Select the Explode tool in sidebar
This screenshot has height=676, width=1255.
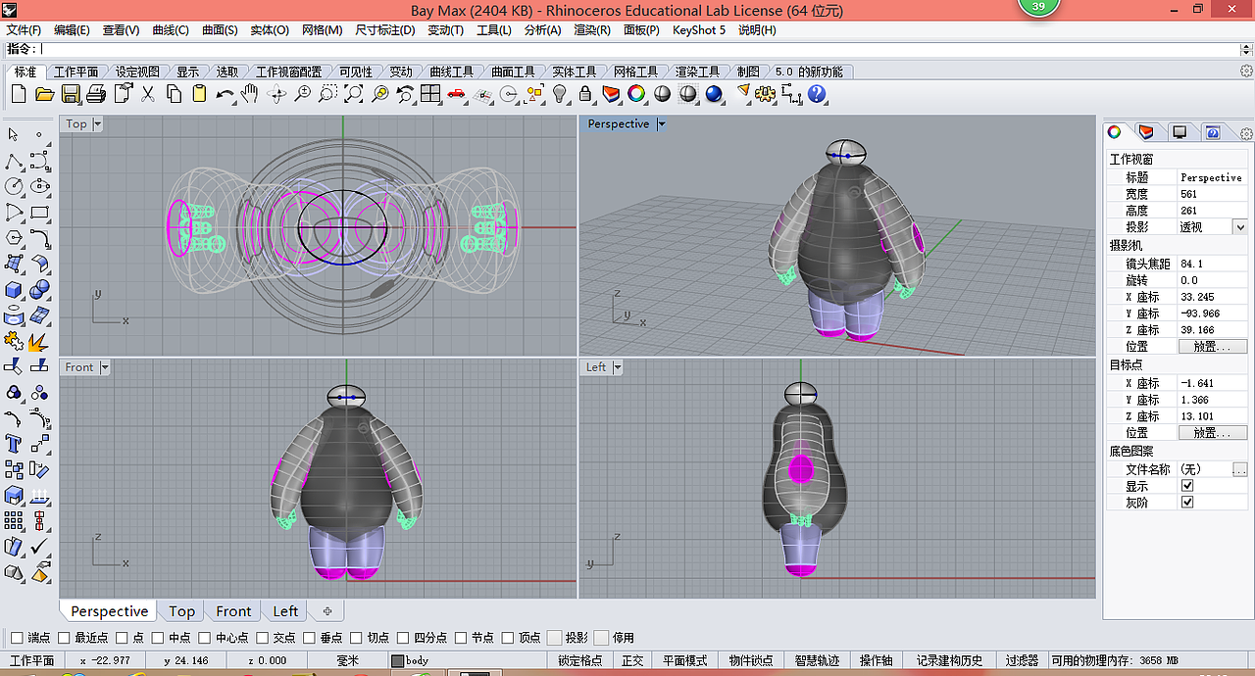tap(39, 341)
